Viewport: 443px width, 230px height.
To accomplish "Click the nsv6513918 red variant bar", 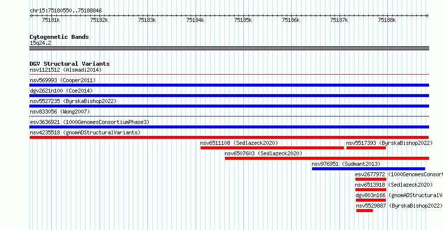I will click(x=371, y=190).
